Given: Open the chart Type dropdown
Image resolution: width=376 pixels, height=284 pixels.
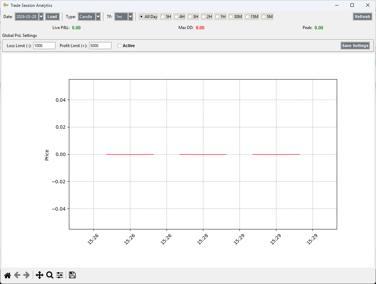Looking at the screenshot, I should [x=98, y=16].
